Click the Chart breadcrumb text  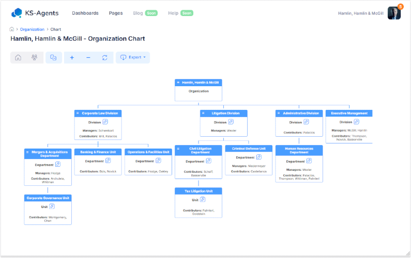[55, 29]
